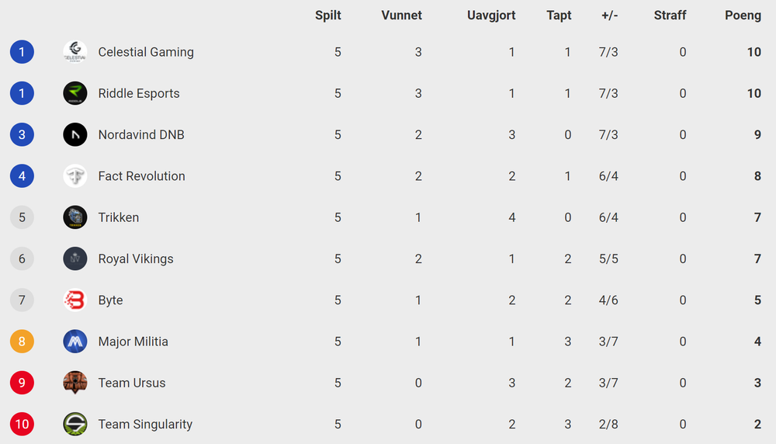Click the Vunnet column header
This screenshot has width=776, height=444.
pos(401,16)
